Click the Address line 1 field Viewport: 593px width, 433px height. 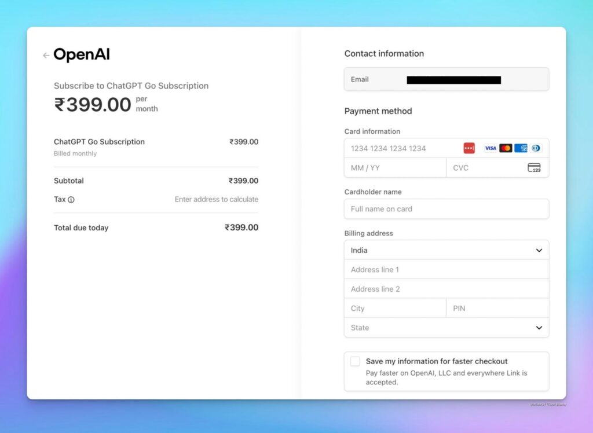[446, 270]
